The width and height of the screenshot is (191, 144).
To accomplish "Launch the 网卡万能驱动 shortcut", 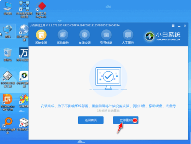I will 23,54.
